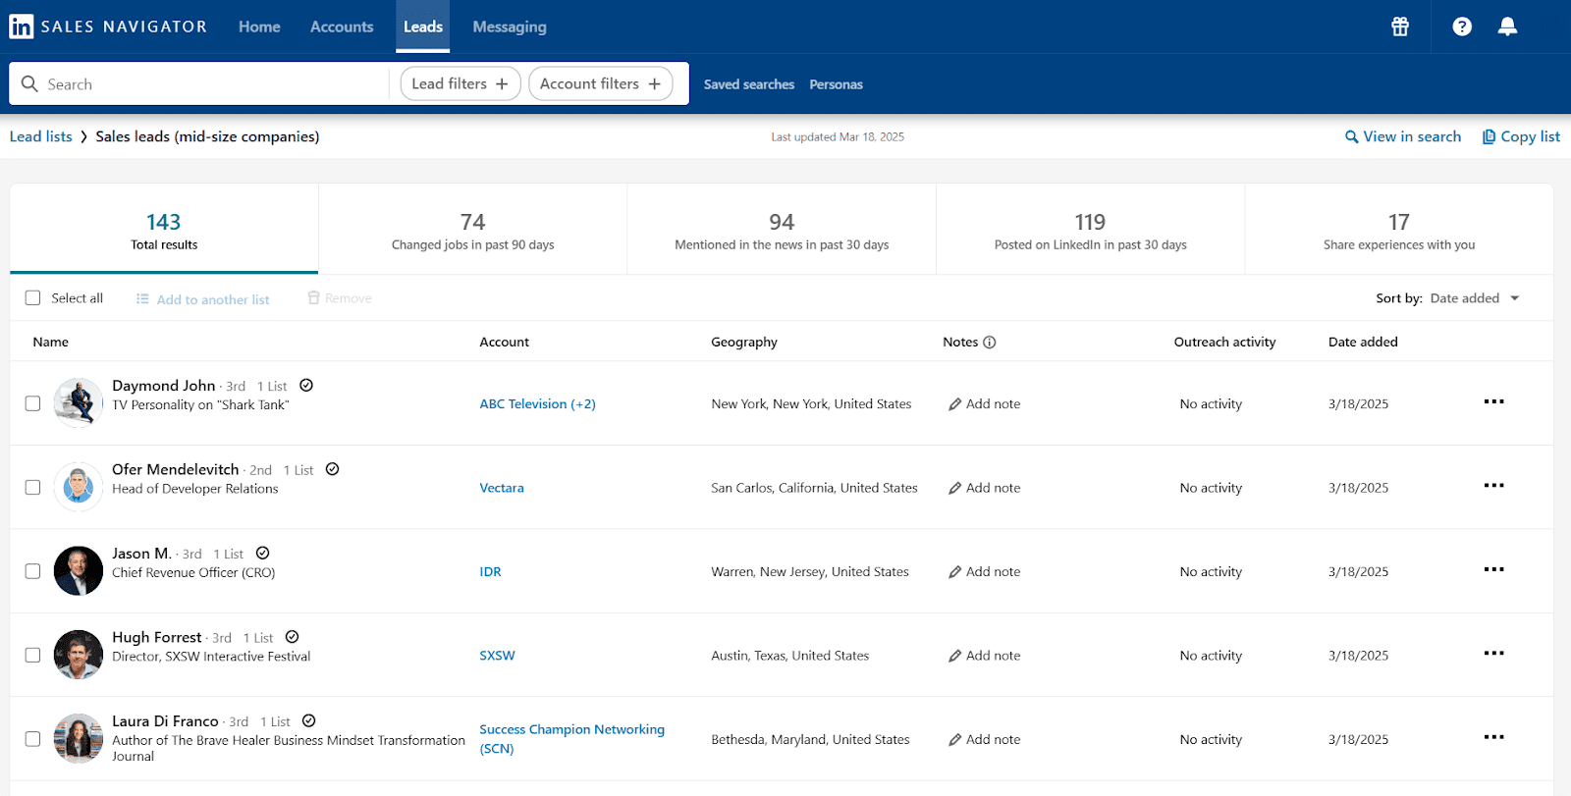Click the pencil Add note icon for Jason M.

[x=954, y=572]
